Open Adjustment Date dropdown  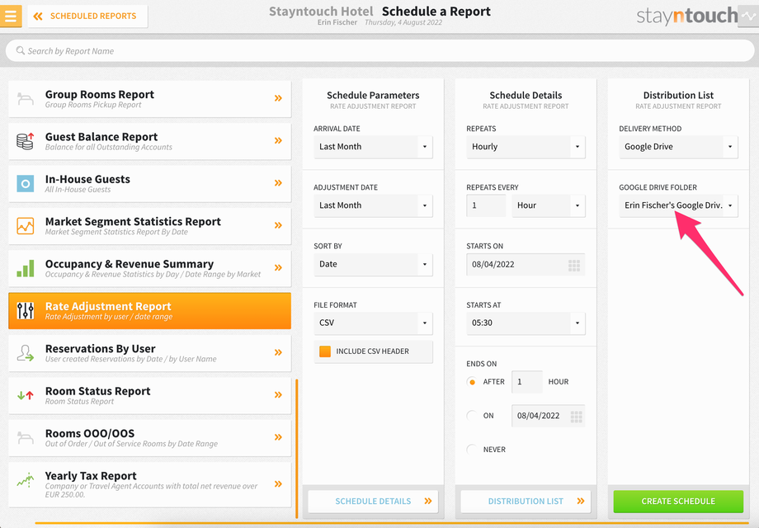pyautogui.click(x=373, y=205)
